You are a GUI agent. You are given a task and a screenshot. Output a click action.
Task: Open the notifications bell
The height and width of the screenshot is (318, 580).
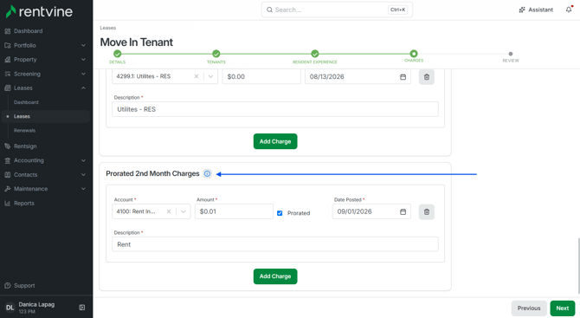(569, 10)
